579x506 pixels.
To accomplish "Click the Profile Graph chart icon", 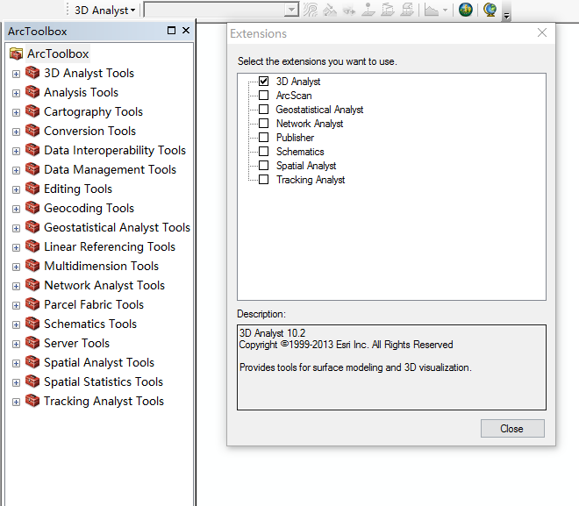I will [x=432, y=10].
